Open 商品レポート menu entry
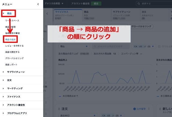172x117 pixels. [11, 65]
